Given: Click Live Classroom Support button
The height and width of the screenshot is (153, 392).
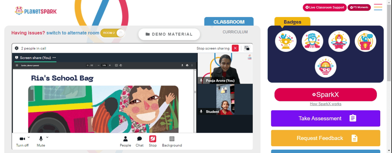Looking at the screenshot, I should click(325, 7).
